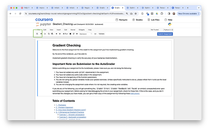Open Jupyter Edit menu

[x=45, y=30]
